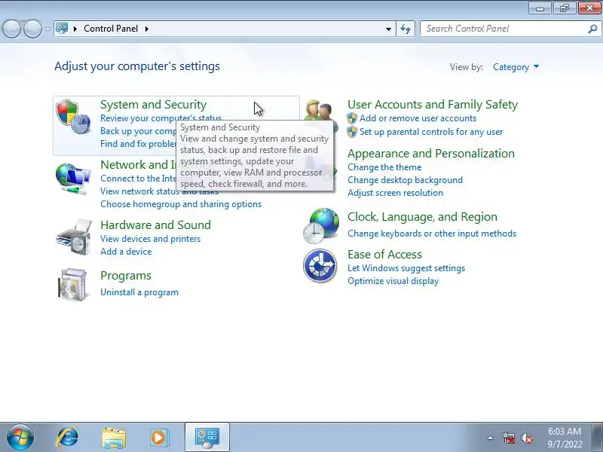This screenshot has height=452, width=603.
Task: Click Set up parental controls for any user
Action: click(x=431, y=132)
